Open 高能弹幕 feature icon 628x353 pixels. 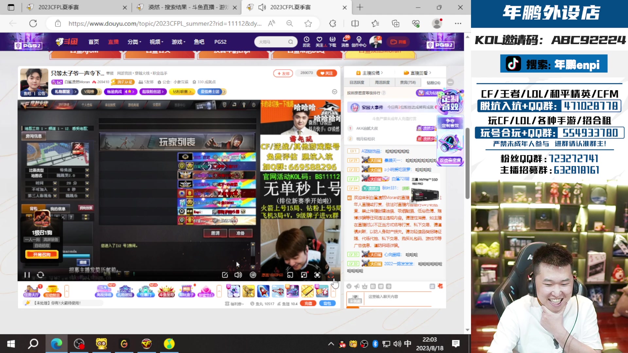(104, 291)
